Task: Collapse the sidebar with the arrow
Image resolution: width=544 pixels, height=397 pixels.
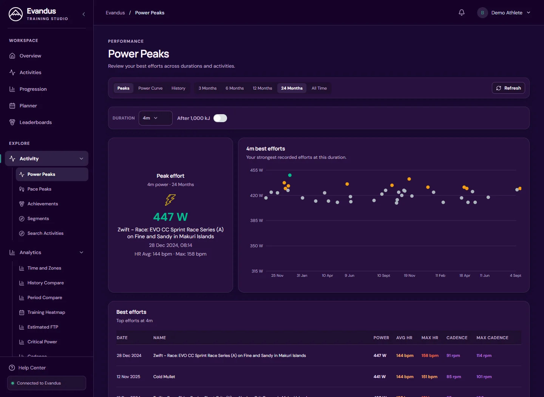Action: point(83,14)
